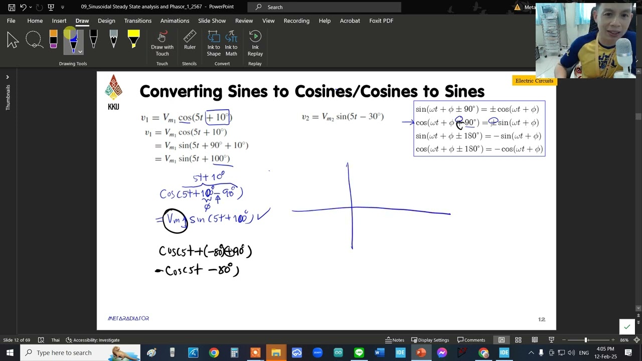Click the Search box in title bar
This screenshot has height=361, width=642.
click(x=325, y=7)
